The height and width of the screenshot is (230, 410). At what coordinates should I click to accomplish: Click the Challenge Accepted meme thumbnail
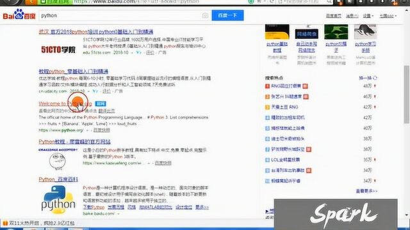coord(58,159)
